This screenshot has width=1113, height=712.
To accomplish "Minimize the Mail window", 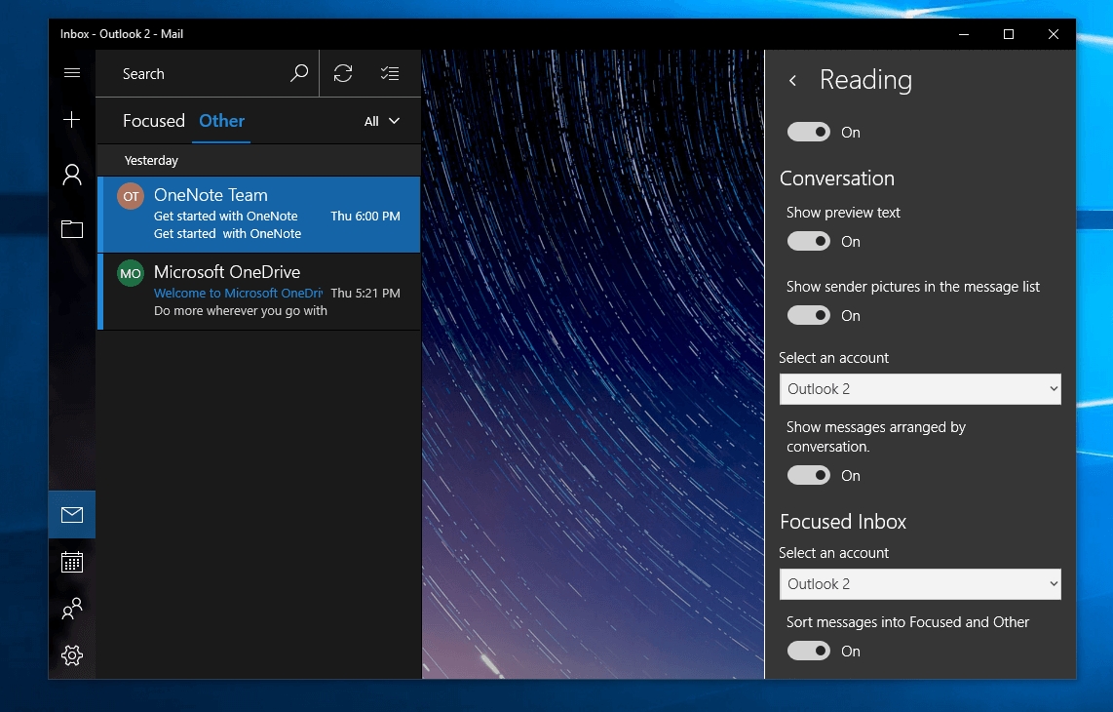I will 963,34.
